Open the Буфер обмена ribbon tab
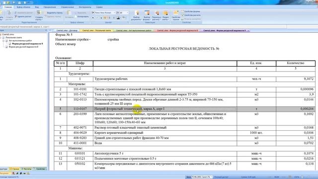Screen dimensions: 318x179 click(x=23, y=7)
